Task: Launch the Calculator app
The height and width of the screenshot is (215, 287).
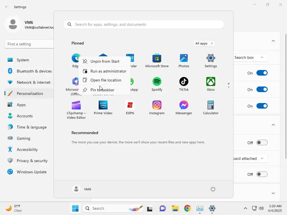Action: point(211,108)
